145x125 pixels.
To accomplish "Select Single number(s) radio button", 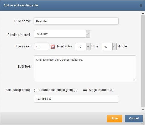I will (85, 90).
